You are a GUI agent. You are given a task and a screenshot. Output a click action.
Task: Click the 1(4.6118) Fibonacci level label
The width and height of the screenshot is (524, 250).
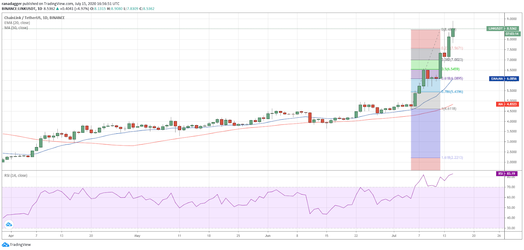point(449,109)
